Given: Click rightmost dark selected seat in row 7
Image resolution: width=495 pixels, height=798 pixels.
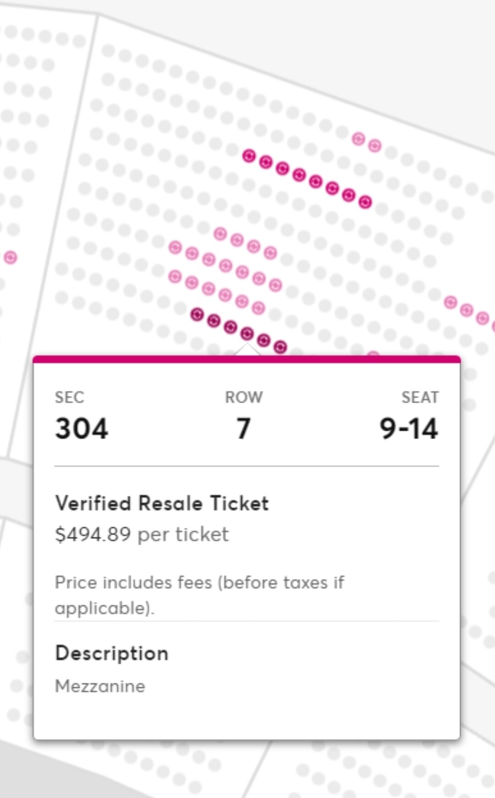Looking at the screenshot, I should [280, 347].
